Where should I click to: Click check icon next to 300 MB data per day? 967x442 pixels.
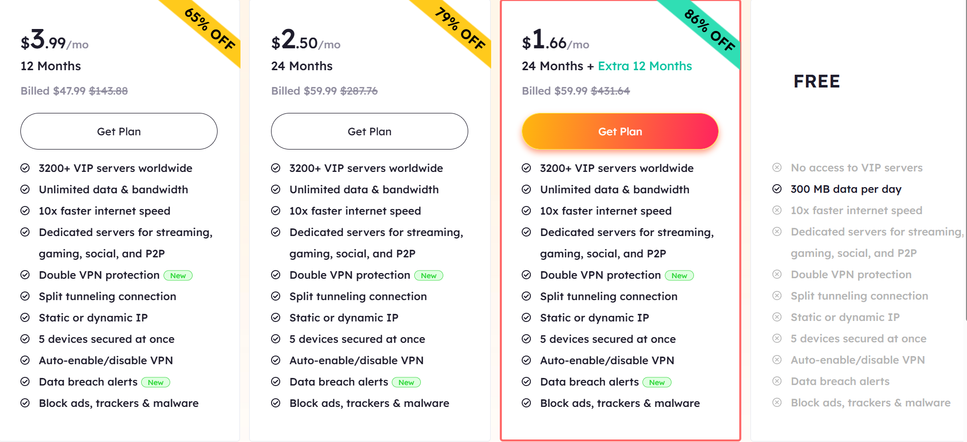coord(777,189)
